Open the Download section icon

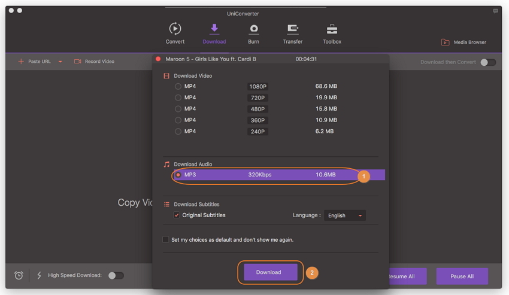coord(214,29)
